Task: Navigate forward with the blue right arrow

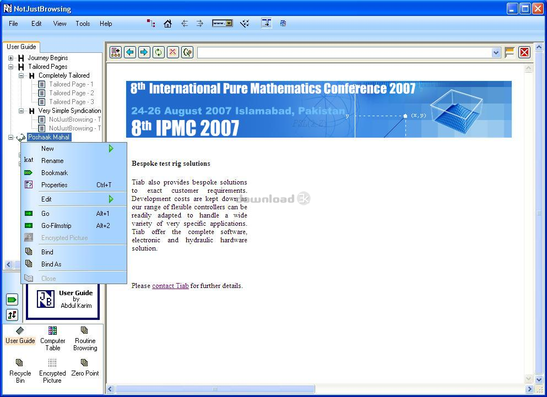Action: (x=144, y=52)
